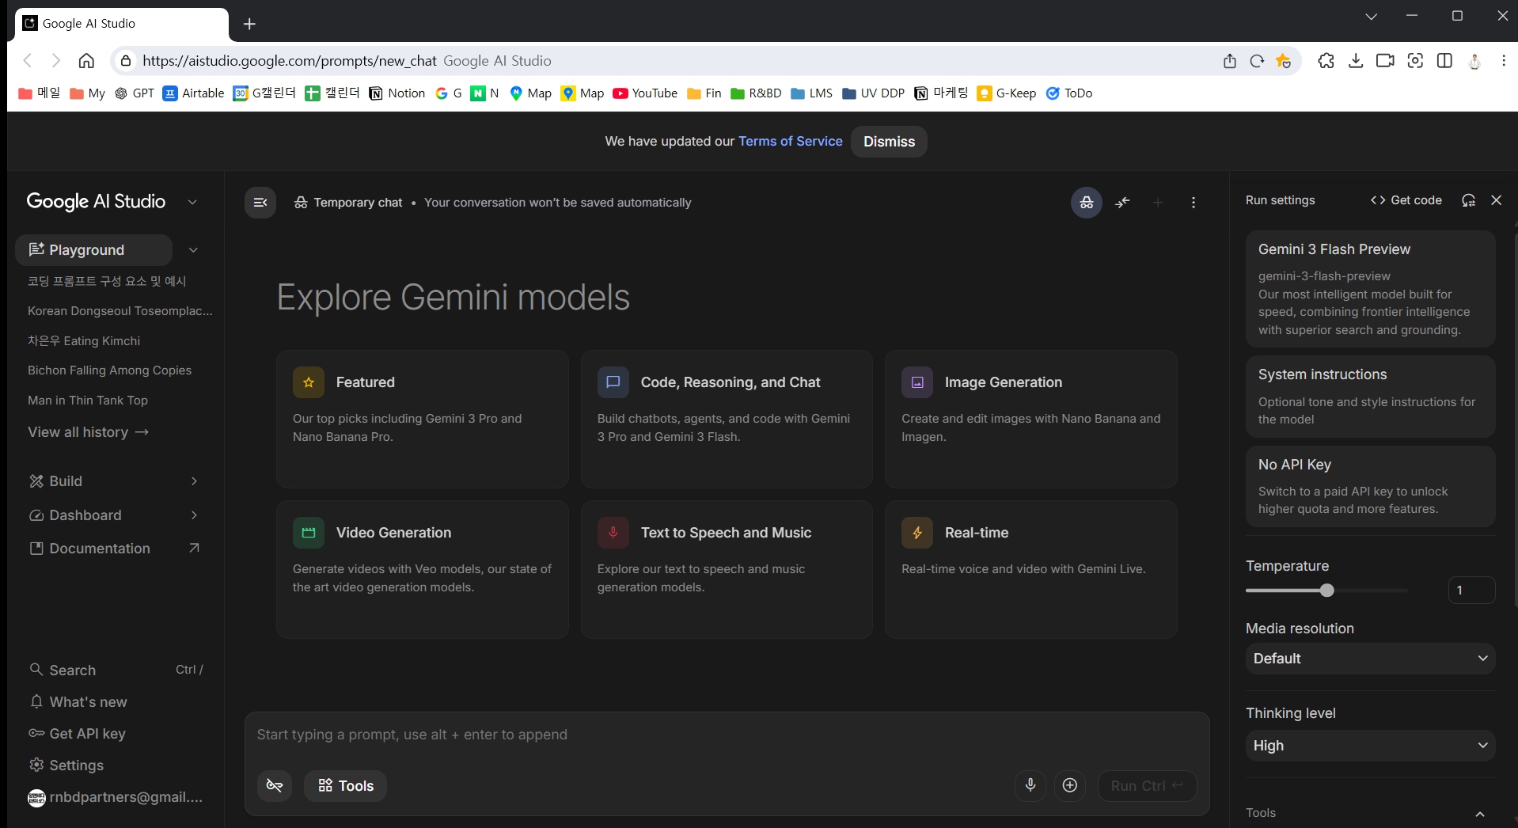
Task: Click the Run Ctrl button
Action: point(1147,786)
